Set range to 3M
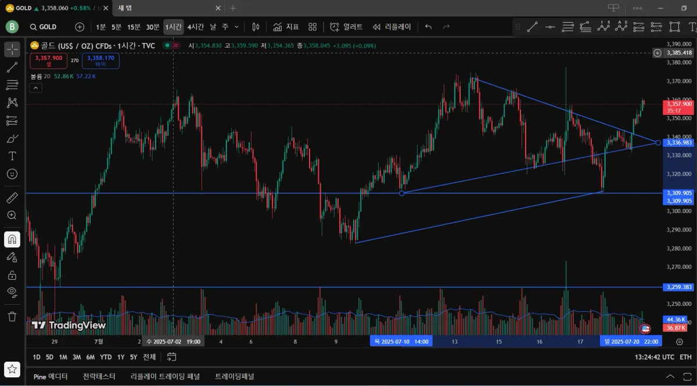Screen dimensions: 697x386 pos(77,357)
